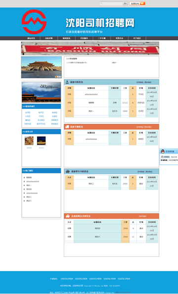The height and width of the screenshot is (294, 178).
Task: Open the first item in dark navigation bar
Action: (31, 38)
